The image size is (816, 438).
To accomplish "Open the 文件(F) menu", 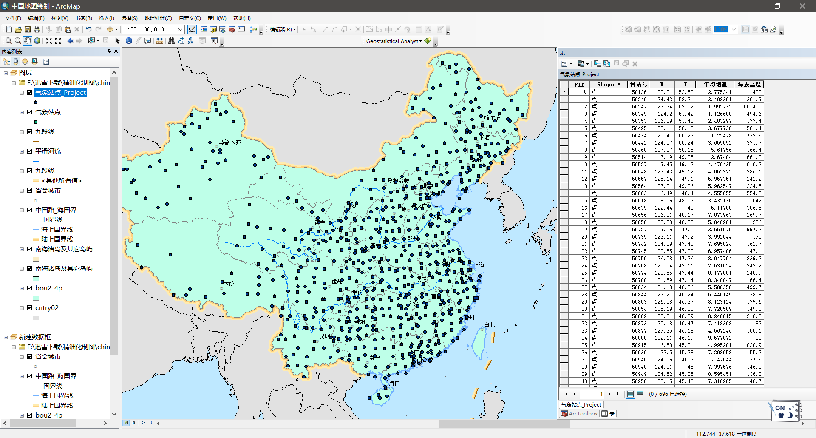I will [13, 18].
